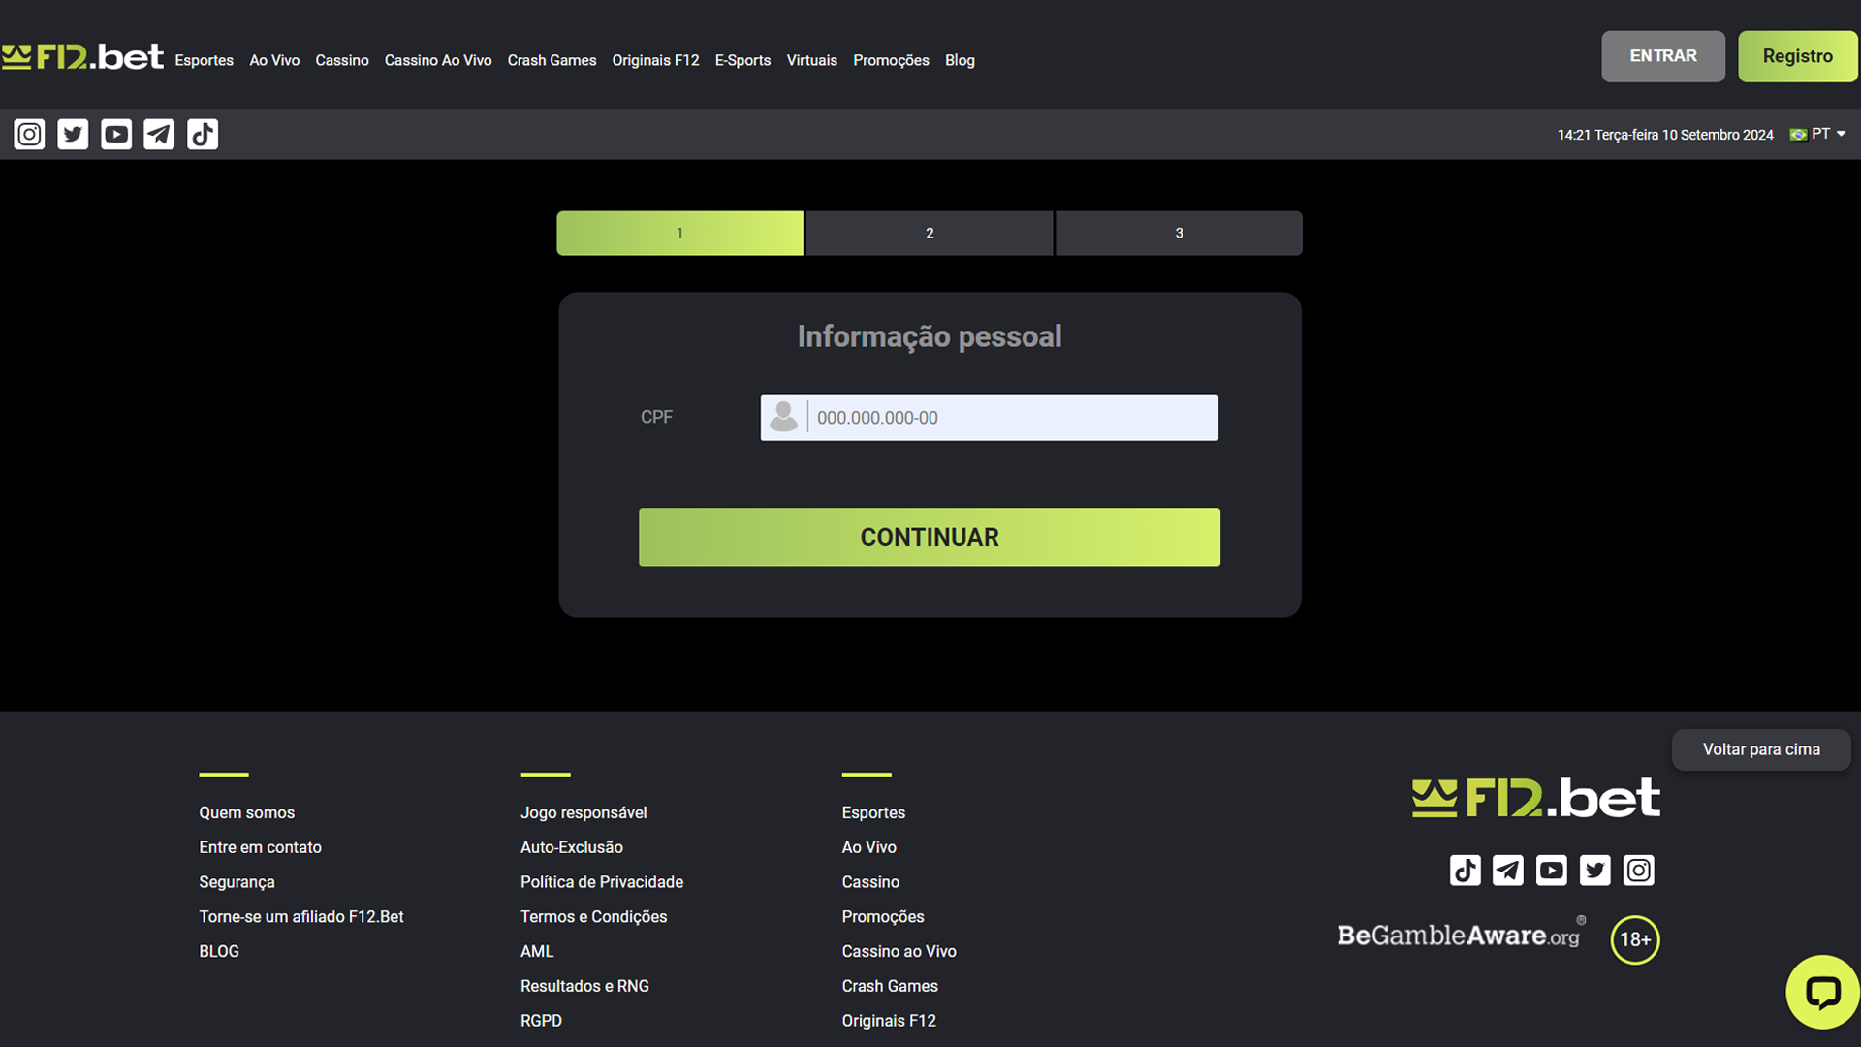Select registration step 2 tab
This screenshot has height=1047, width=1861.
[929, 233]
